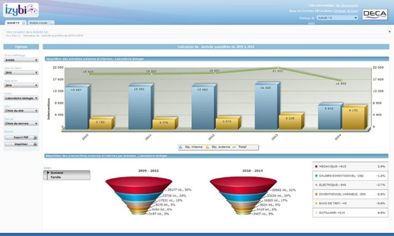Click the printer icon on Imprimer

tap(35, 144)
